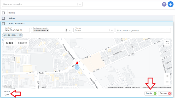Switch to Mapa view
175x98 pixels.
click(x=9, y=43)
